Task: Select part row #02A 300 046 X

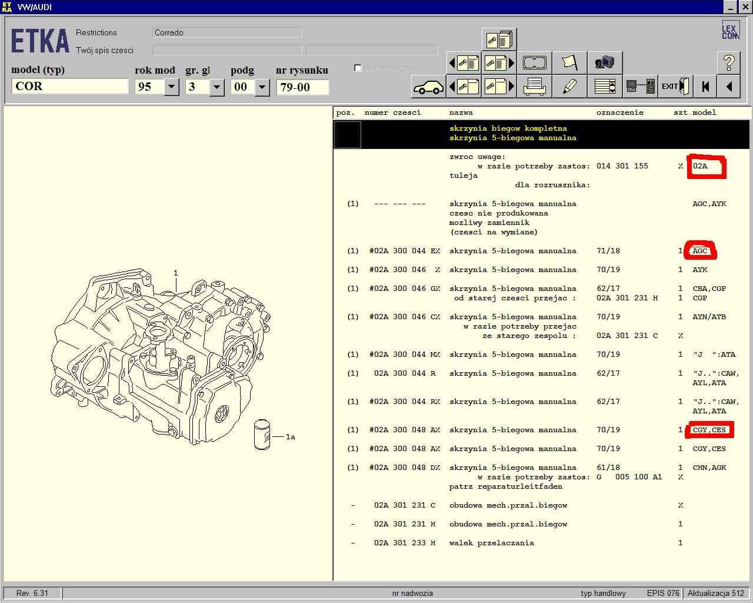Action: (541, 270)
